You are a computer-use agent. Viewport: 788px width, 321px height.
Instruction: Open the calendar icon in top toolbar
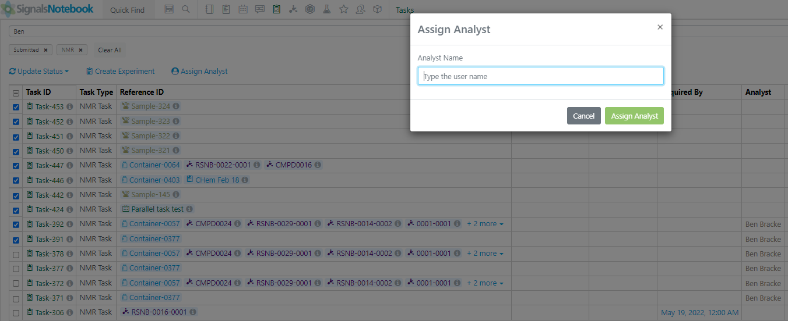pyautogui.click(x=242, y=10)
